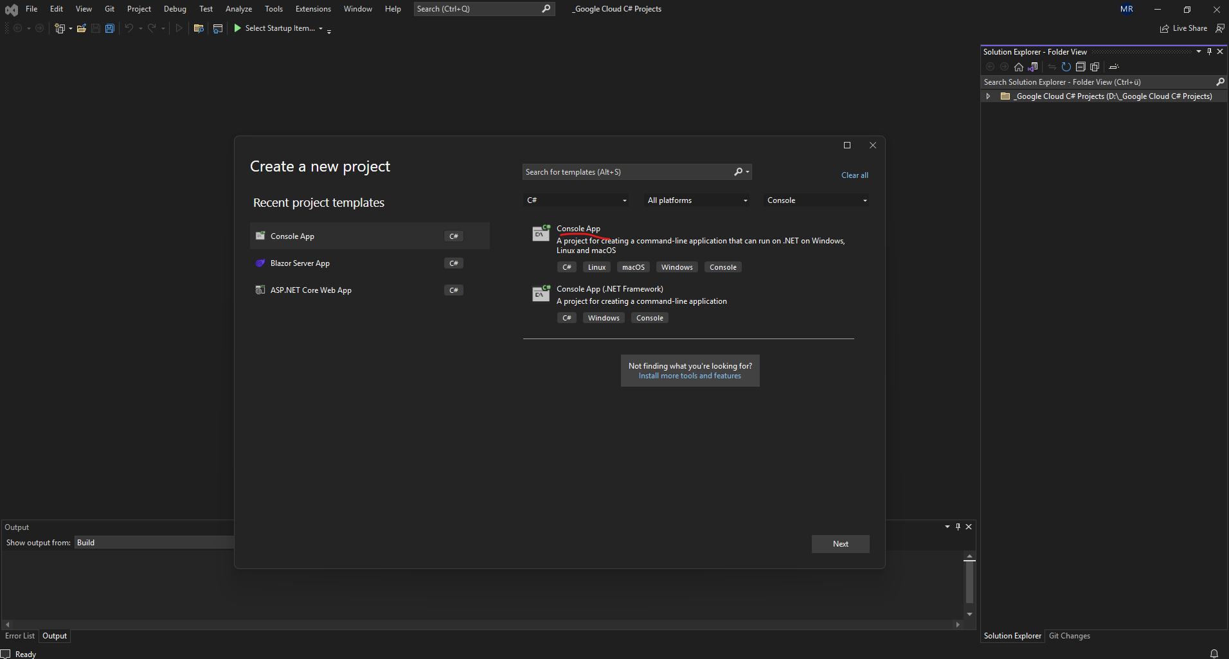This screenshot has height=659, width=1229.
Task: Click Install more tools and features link
Action: click(690, 376)
